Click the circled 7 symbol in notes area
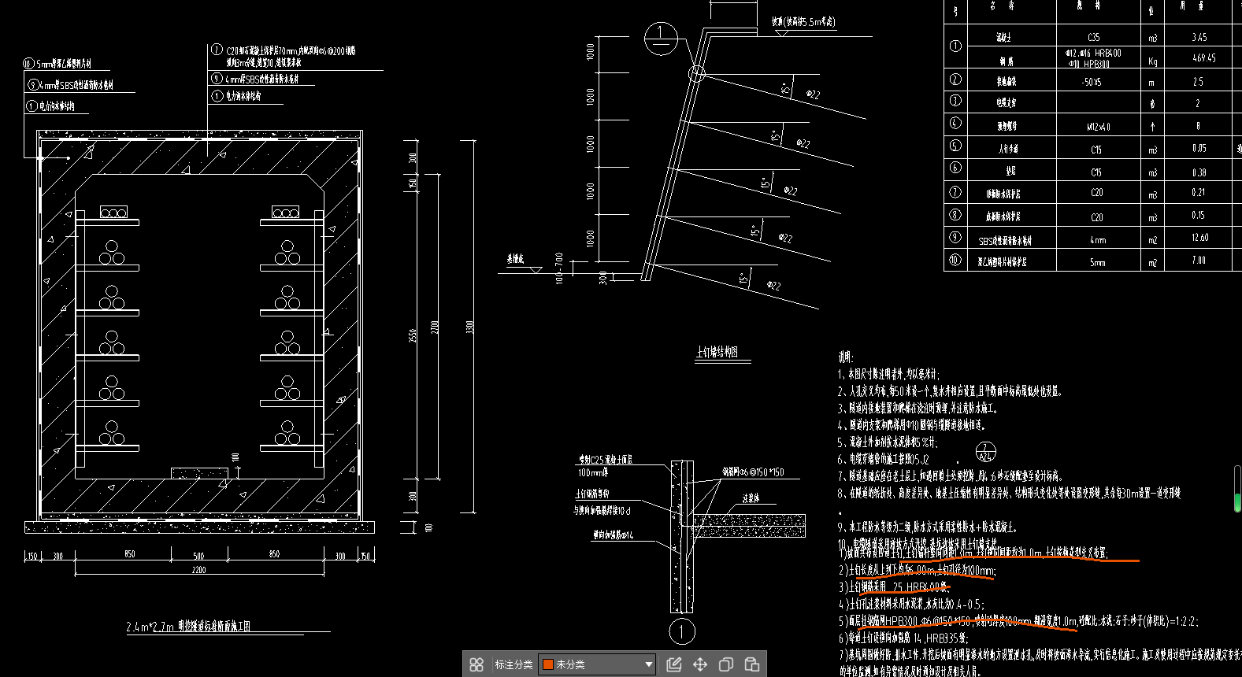Screen dimensions: 1242x677 pos(984,452)
